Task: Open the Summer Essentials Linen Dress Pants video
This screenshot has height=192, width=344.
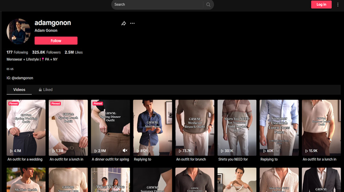Action: pyautogui.click(x=279, y=127)
